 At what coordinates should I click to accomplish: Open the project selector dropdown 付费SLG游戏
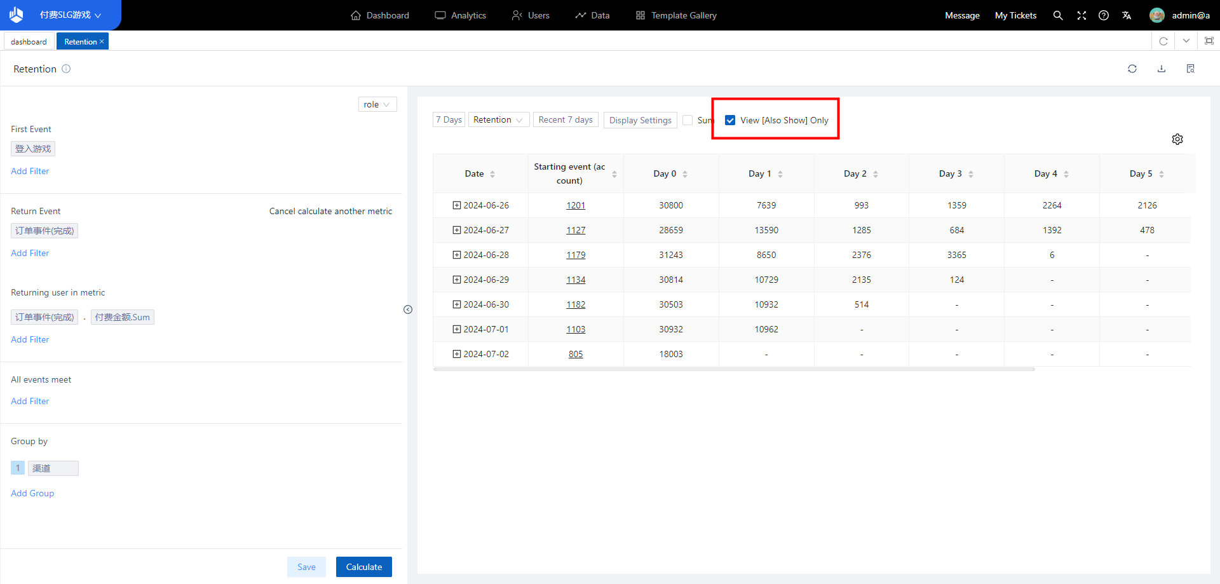coord(70,15)
